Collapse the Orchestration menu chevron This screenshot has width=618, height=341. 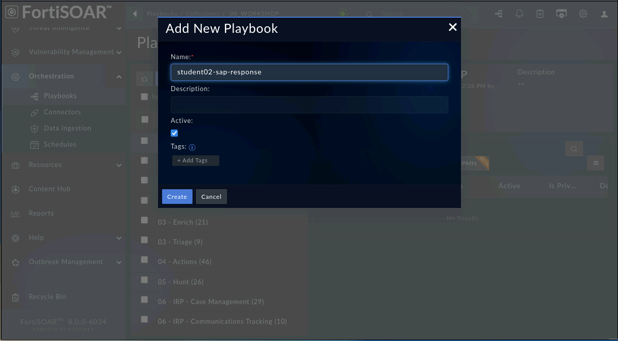point(119,77)
